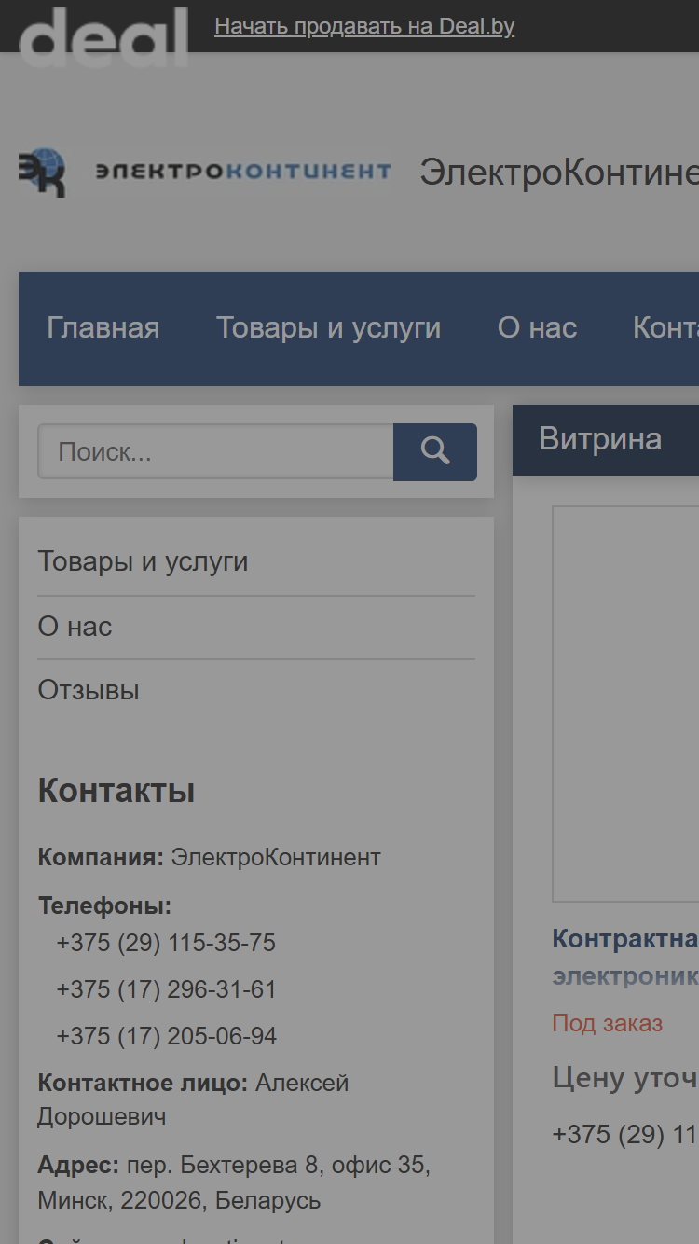Open 'Начать продавать на Deal.by' link
Viewport: 699px width, 1244px height.
364,26
